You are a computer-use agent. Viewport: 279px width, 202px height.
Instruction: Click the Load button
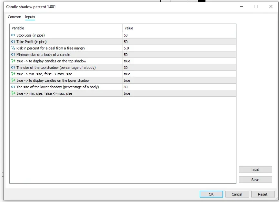255,170
